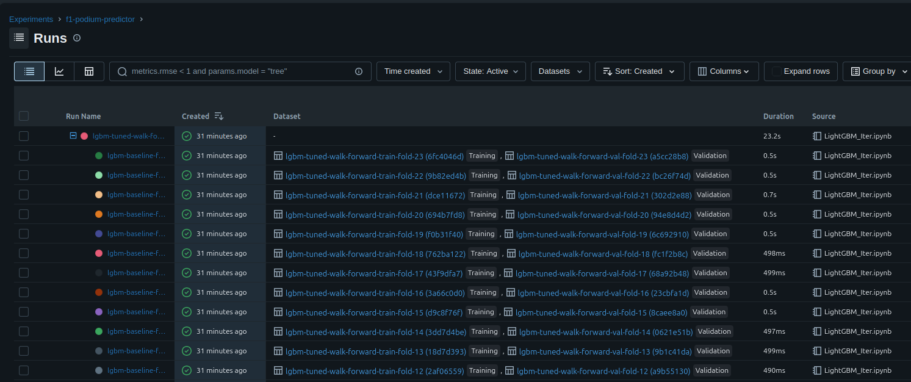911x382 pixels.
Task: Click 23.2s duration of parent run
Action: tap(772, 136)
